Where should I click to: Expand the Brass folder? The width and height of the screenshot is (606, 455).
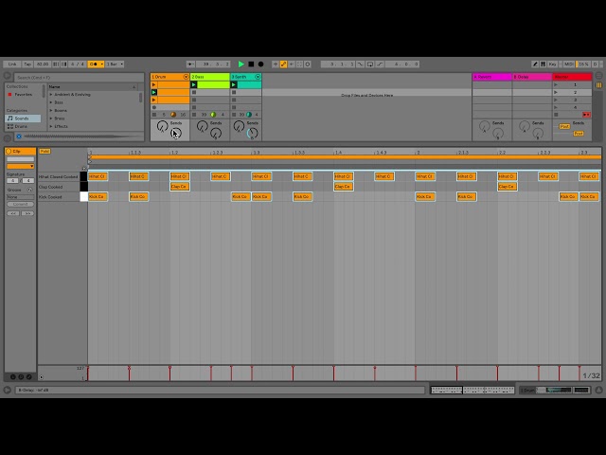(50, 118)
